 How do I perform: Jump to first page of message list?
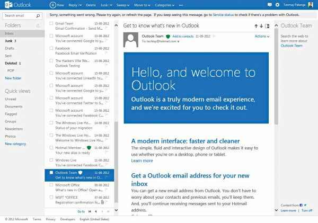click(x=90, y=211)
